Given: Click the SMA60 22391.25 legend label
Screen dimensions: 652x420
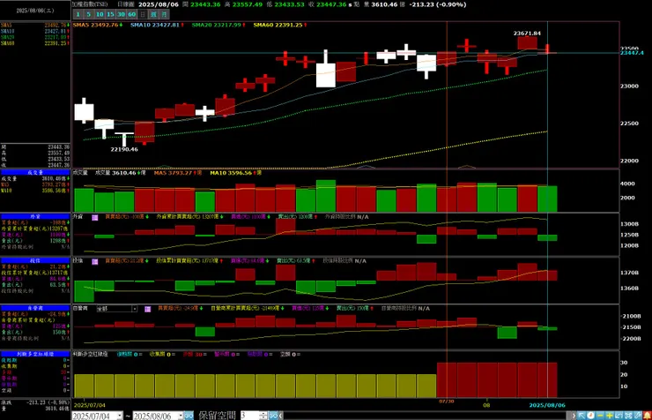Looking at the screenshot, I should [x=280, y=25].
